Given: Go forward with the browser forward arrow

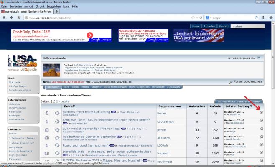Looking at the screenshot, I should pyautogui.click(x=12, y=18).
